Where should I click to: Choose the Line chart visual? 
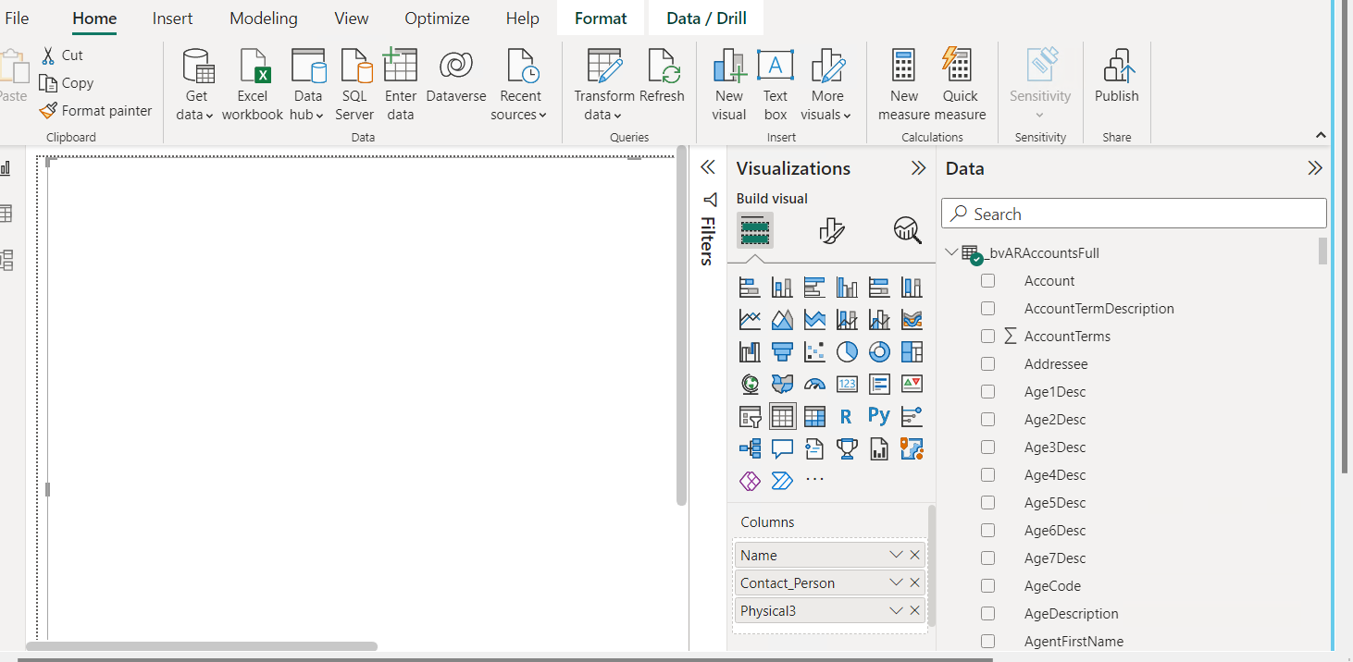750,320
